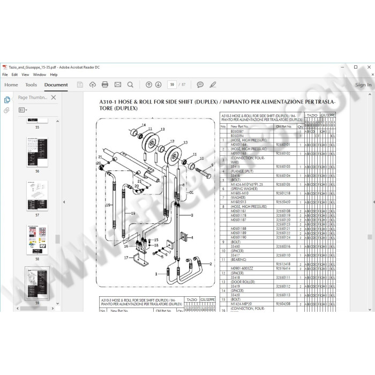375x375 pixels.
Task: Click the page number input field
Action: (x=172, y=85)
